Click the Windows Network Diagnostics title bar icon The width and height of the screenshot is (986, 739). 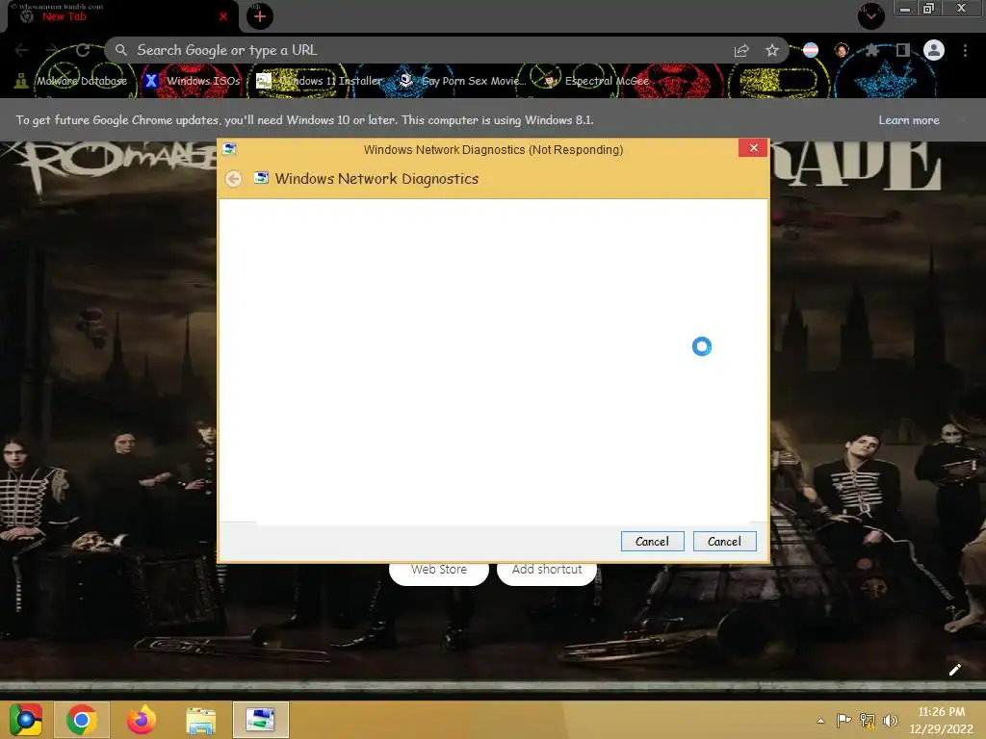tap(229, 149)
